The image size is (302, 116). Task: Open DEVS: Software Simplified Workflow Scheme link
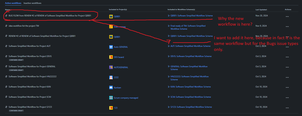tap(191, 56)
